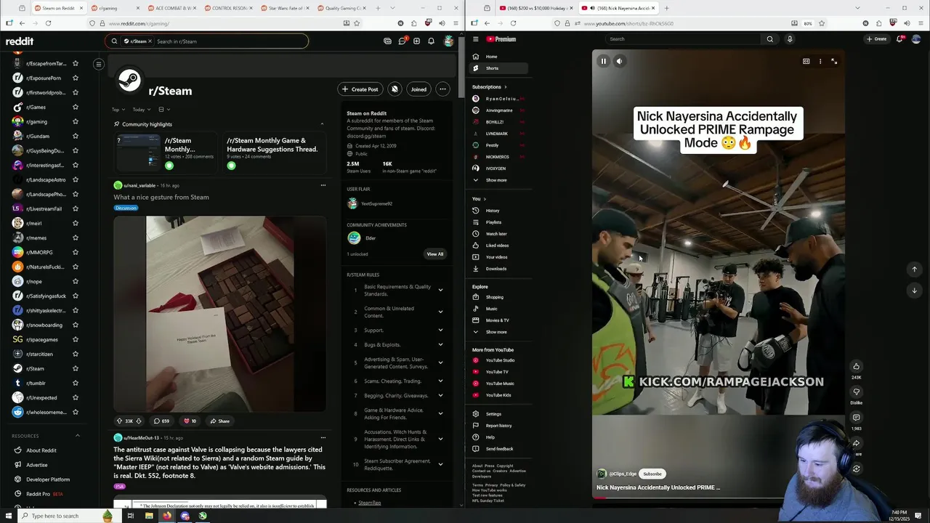The height and width of the screenshot is (523, 930).
Task: Favorite r/Games with its star
Action: (x=75, y=107)
